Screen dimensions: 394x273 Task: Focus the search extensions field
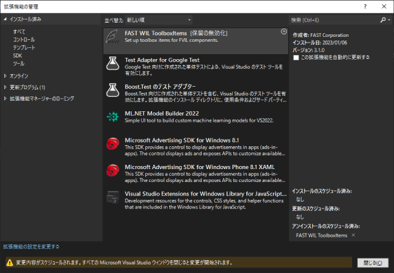(x=334, y=20)
